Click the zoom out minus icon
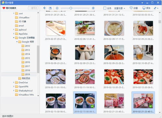This screenshot has width=162, height=118. point(57,8)
